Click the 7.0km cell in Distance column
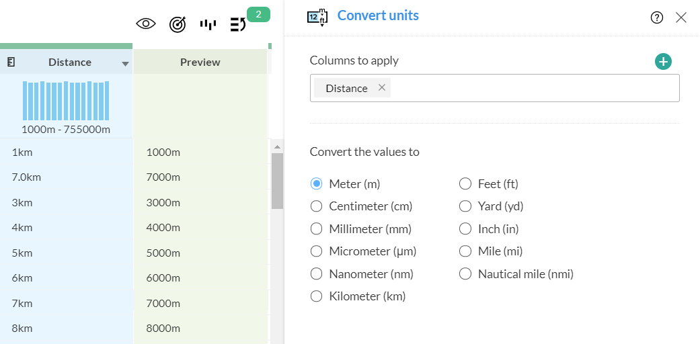 27,177
